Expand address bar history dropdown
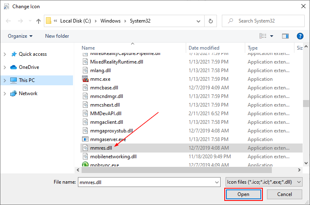The image size is (310, 205). point(198,21)
